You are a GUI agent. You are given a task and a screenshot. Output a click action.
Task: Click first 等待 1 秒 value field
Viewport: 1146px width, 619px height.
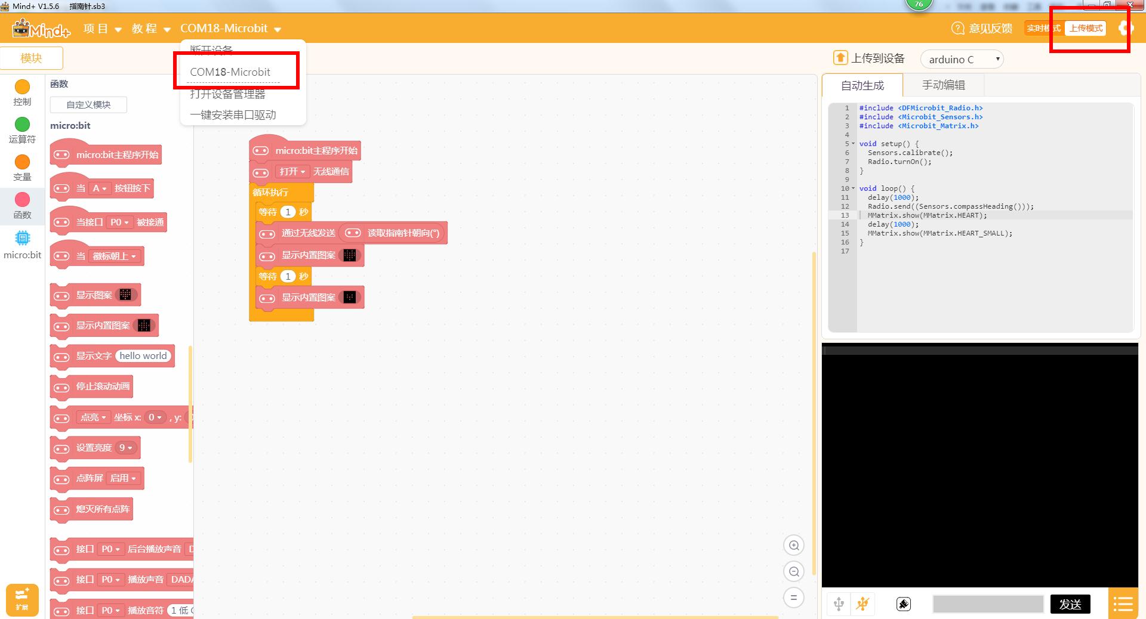coord(288,212)
